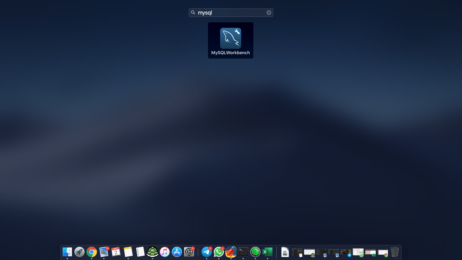Viewport: 462px width, 260px height.
Task: Open Microsoft Excel from the Dock
Action: pos(268,252)
